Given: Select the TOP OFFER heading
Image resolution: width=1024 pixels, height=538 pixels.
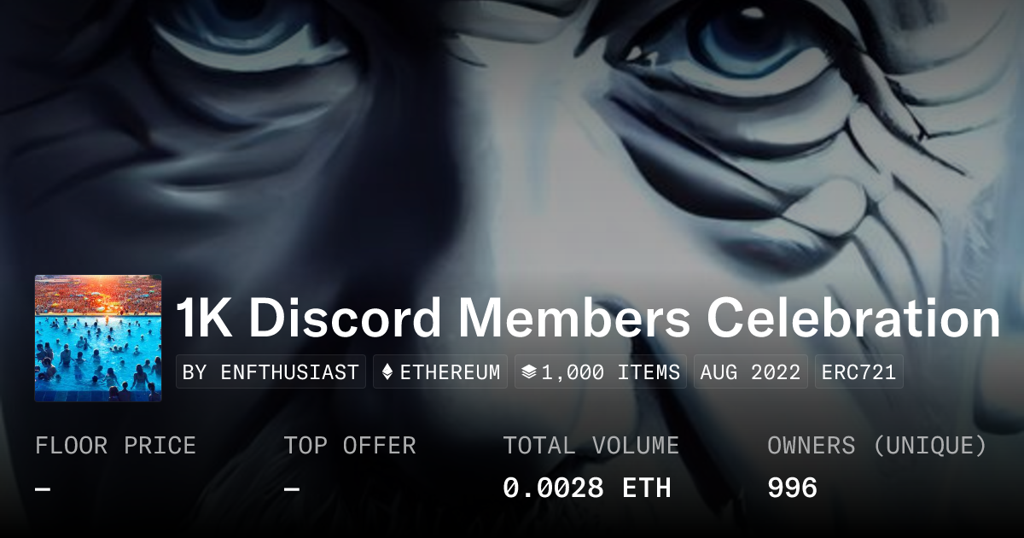Looking at the screenshot, I should tap(350, 446).
